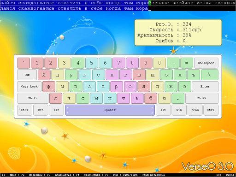Click the red б key
This screenshot has width=236, height=177.
(151, 98)
